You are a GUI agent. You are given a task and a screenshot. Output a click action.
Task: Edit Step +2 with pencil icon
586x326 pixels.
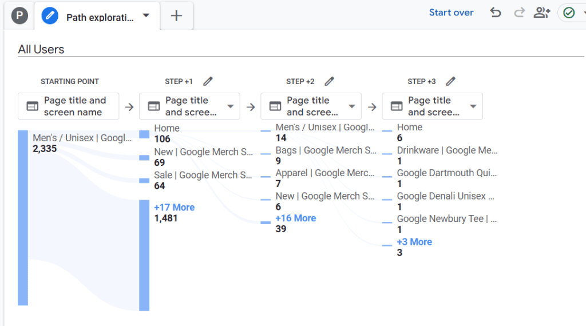tap(329, 81)
